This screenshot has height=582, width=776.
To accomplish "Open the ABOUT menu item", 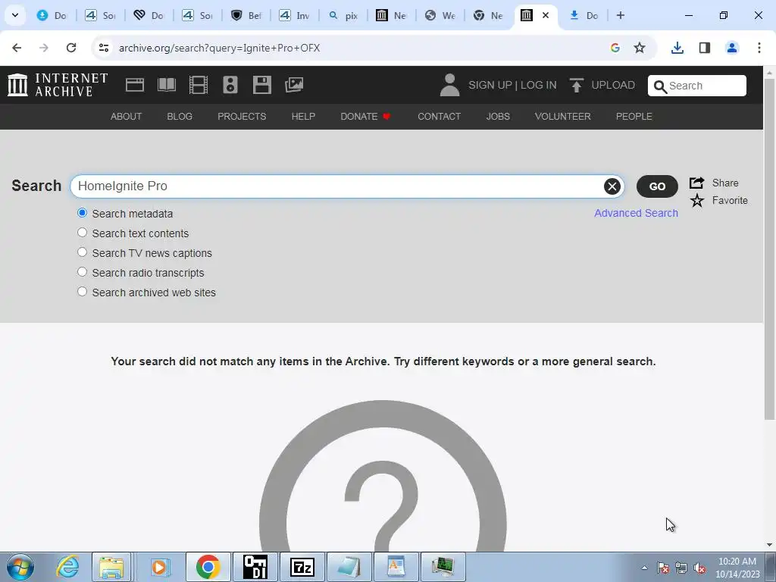I will [127, 116].
